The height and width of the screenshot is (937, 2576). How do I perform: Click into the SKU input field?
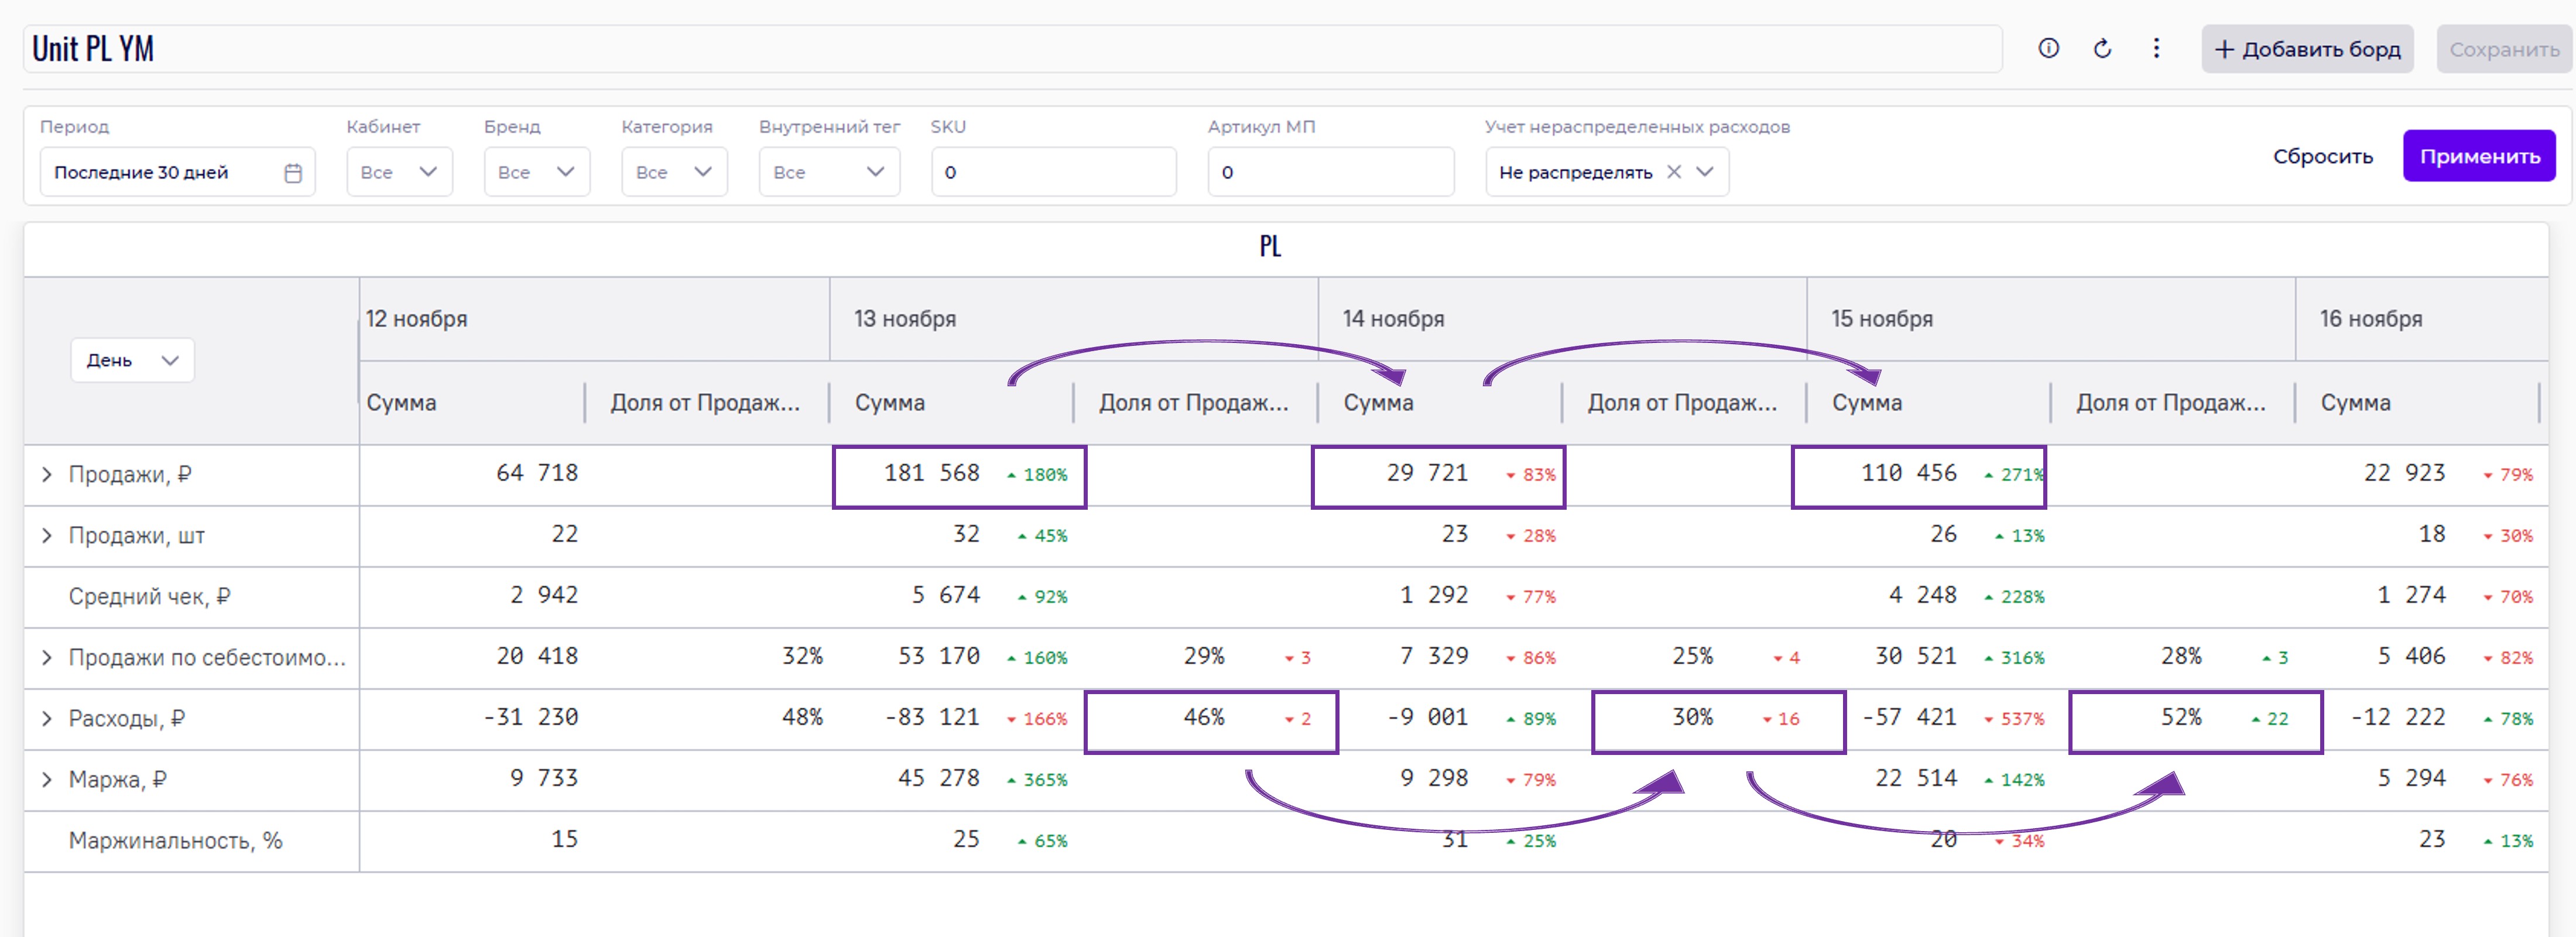click(x=1053, y=172)
